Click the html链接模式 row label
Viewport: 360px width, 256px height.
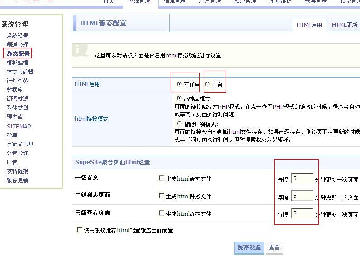click(91, 119)
